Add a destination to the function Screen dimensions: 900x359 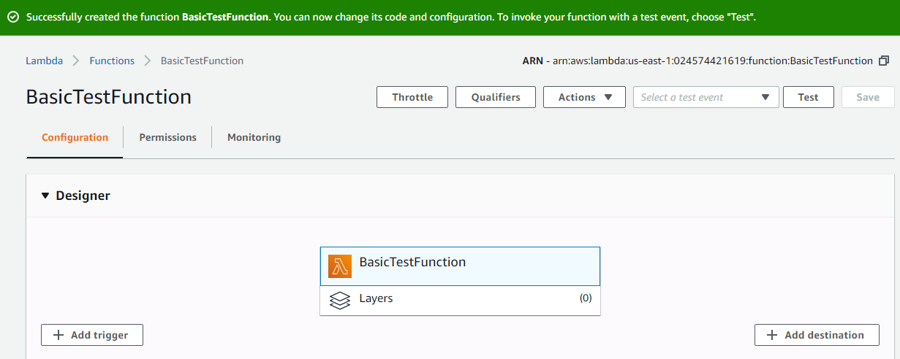[x=817, y=335]
